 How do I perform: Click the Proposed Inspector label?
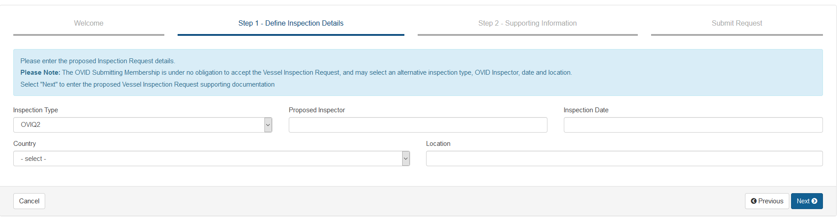pyautogui.click(x=317, y=110)
